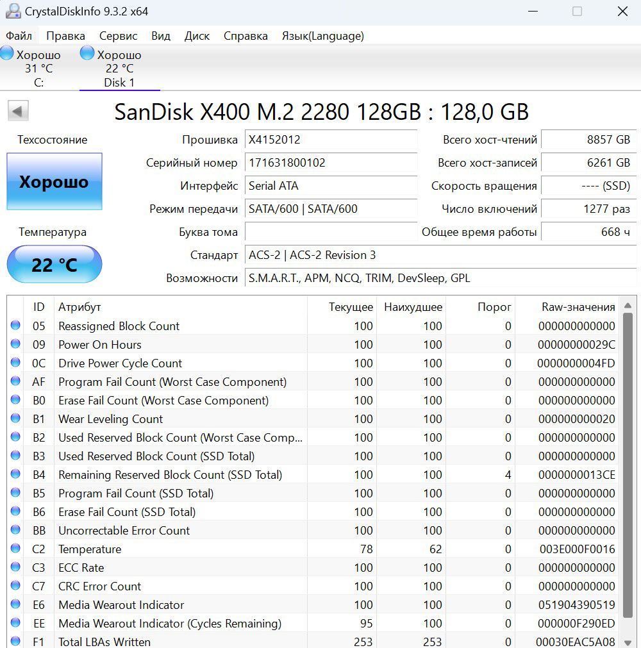This screenshot has width=641, height=648.
Task: Click the Интерфейс field Serial ATA
Action: coord(331,186)
